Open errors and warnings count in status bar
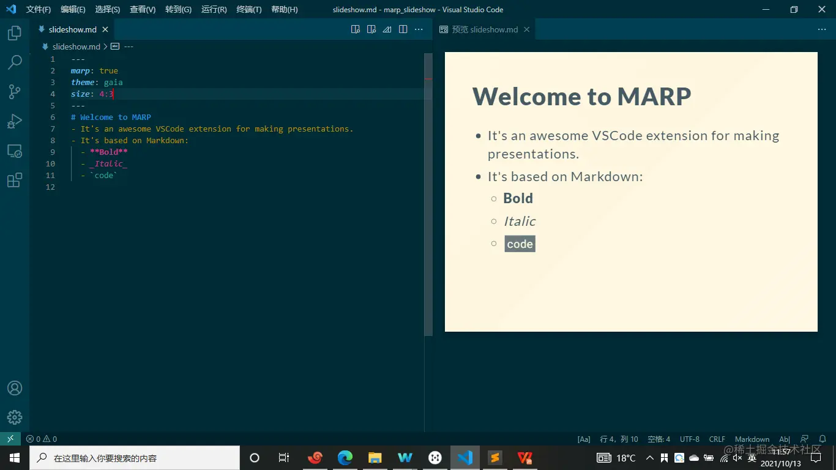Image resolution: width=836 pixels, height=470 pixels. coord(41,439)
